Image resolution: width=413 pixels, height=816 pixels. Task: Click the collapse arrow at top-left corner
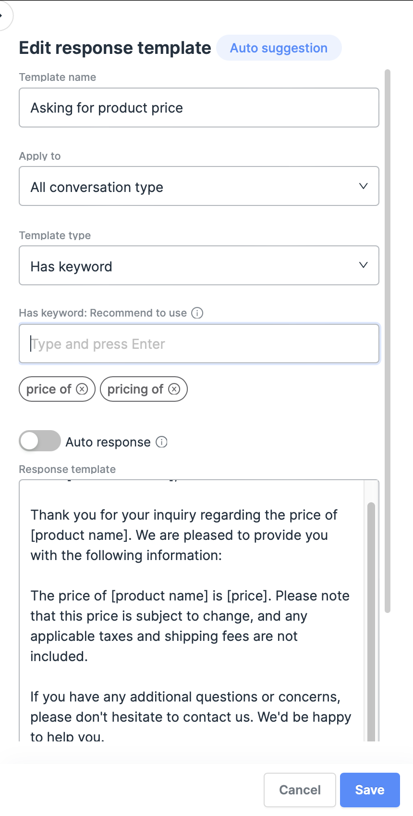pos(2,15)
